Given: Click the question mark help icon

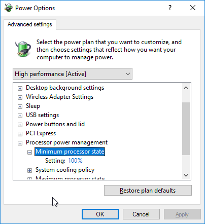Looking at the screenshot, I should (170, 8).
